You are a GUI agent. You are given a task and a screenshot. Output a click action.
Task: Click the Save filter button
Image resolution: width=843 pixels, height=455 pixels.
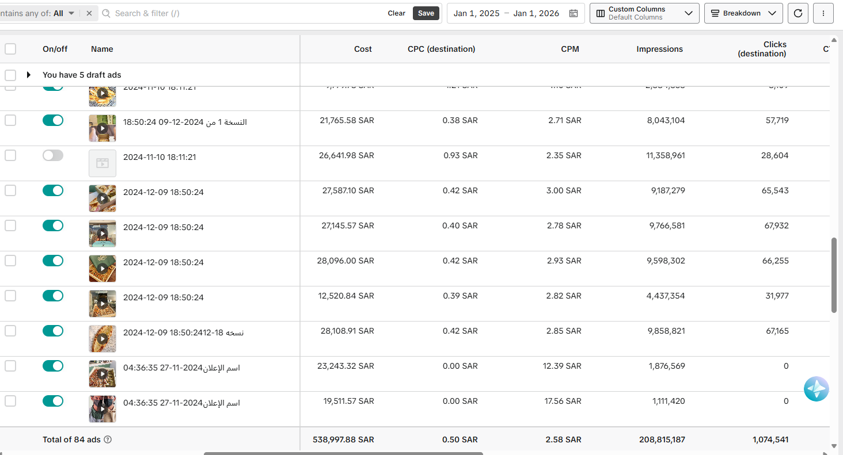426,13
